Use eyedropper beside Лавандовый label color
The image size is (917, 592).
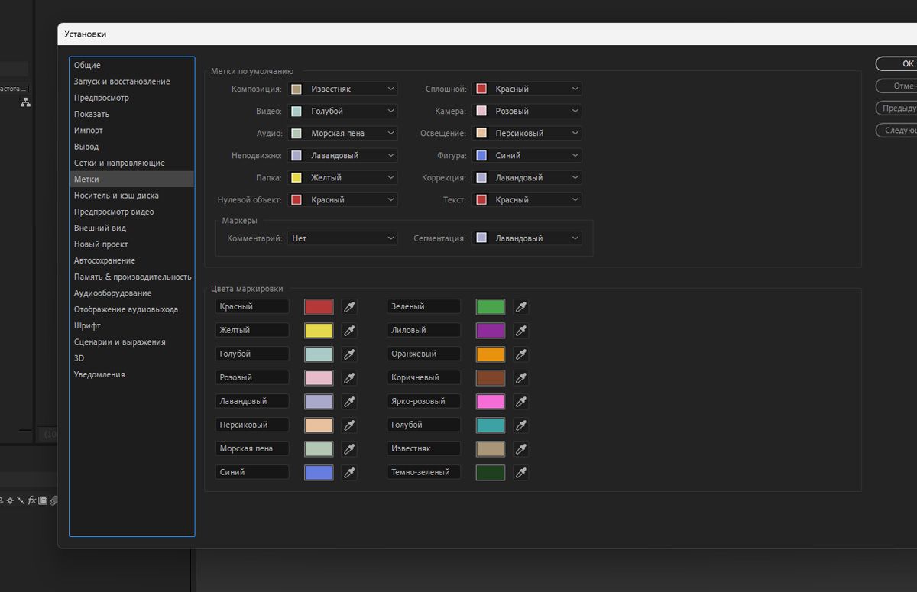[x=349, y=402]
